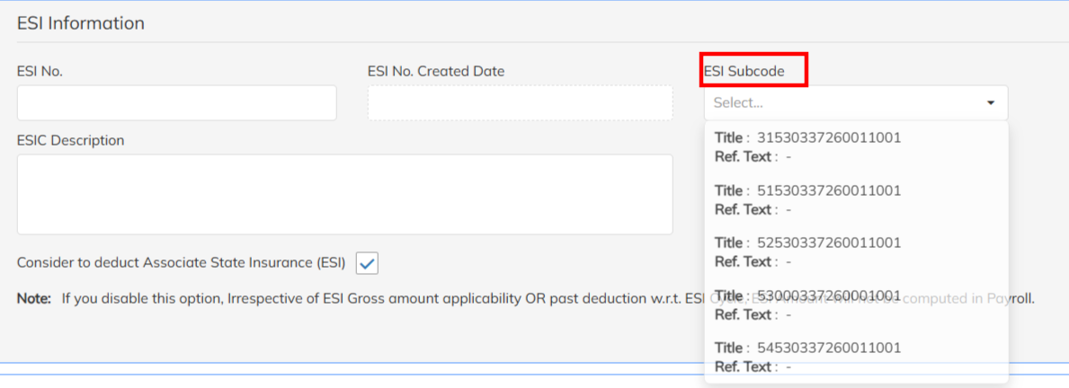Click 'Ref. Text' under title 54530337260011001

[744, 366]
